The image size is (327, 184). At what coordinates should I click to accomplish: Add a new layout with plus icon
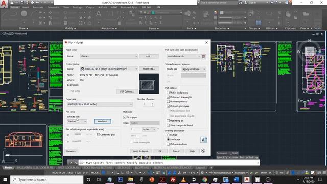211,168
